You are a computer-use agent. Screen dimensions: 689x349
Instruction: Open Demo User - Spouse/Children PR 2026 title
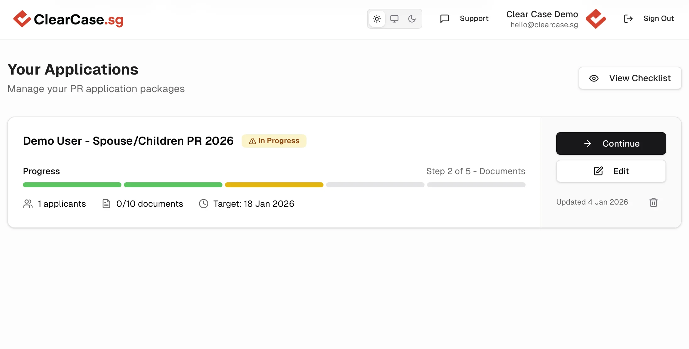128,141
